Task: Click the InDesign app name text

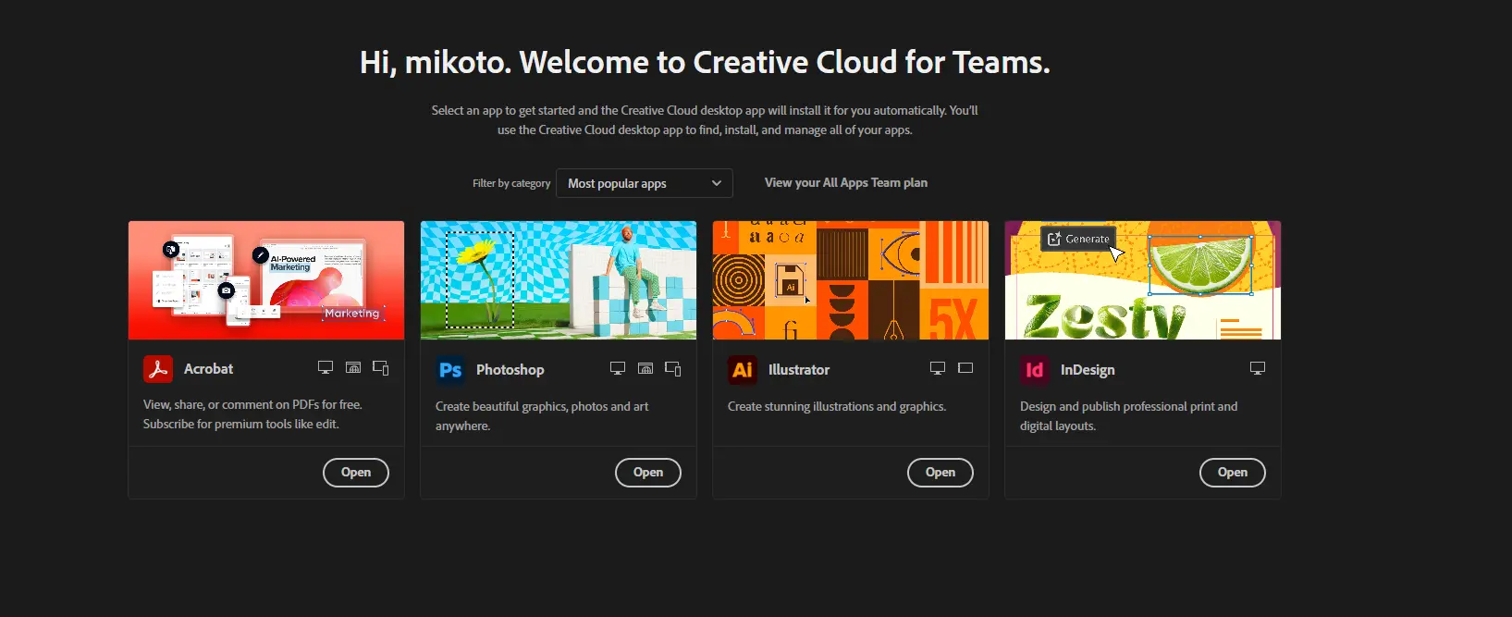Action: pos(1088,369)
